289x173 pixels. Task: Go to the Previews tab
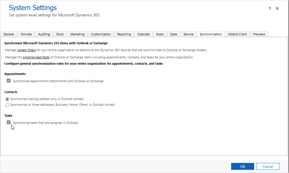pos(259,34)
